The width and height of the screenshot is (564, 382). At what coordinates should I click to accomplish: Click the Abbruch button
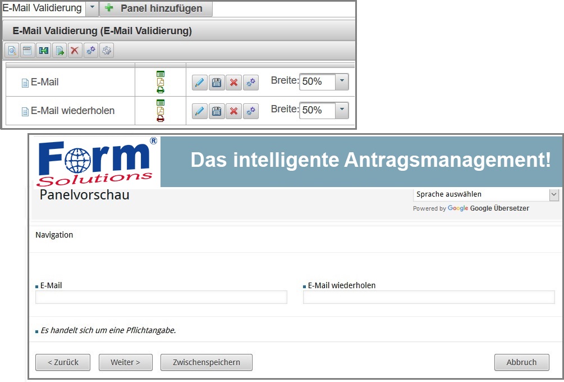(x=521, y=362)
